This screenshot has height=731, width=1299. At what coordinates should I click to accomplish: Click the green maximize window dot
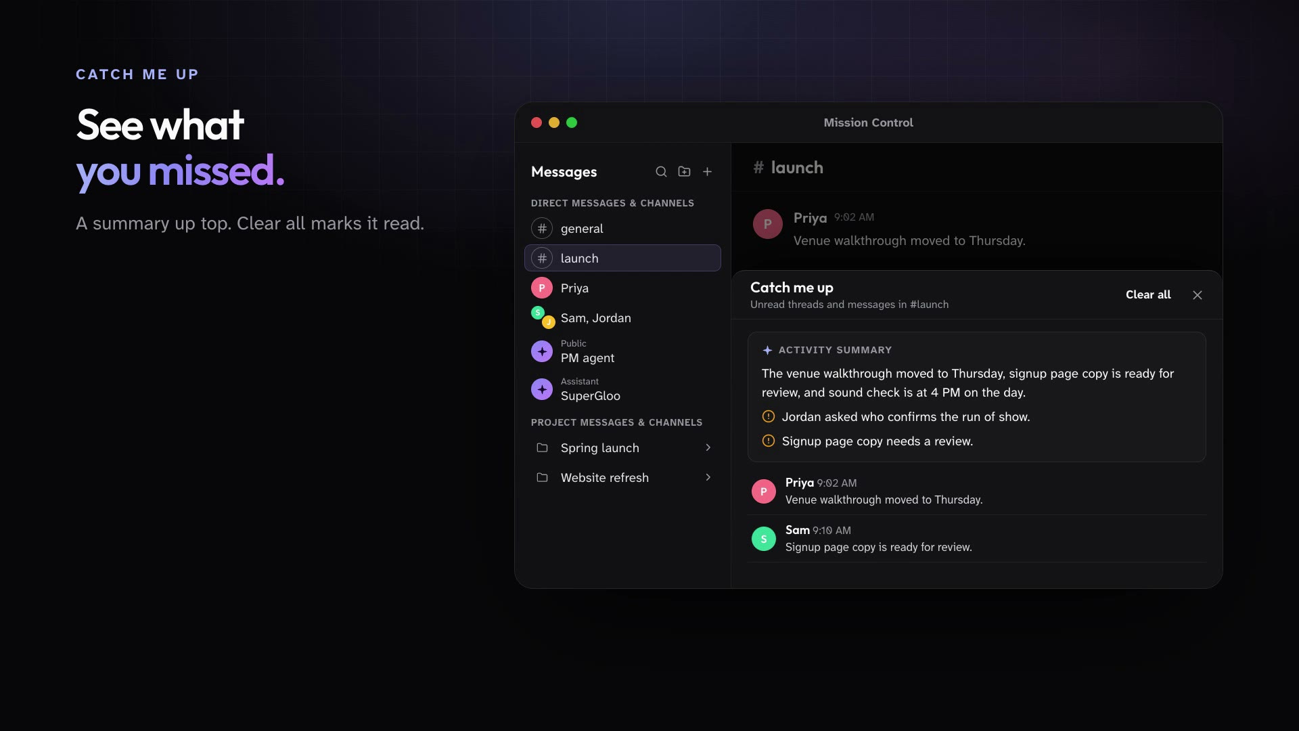click(572, 123)
